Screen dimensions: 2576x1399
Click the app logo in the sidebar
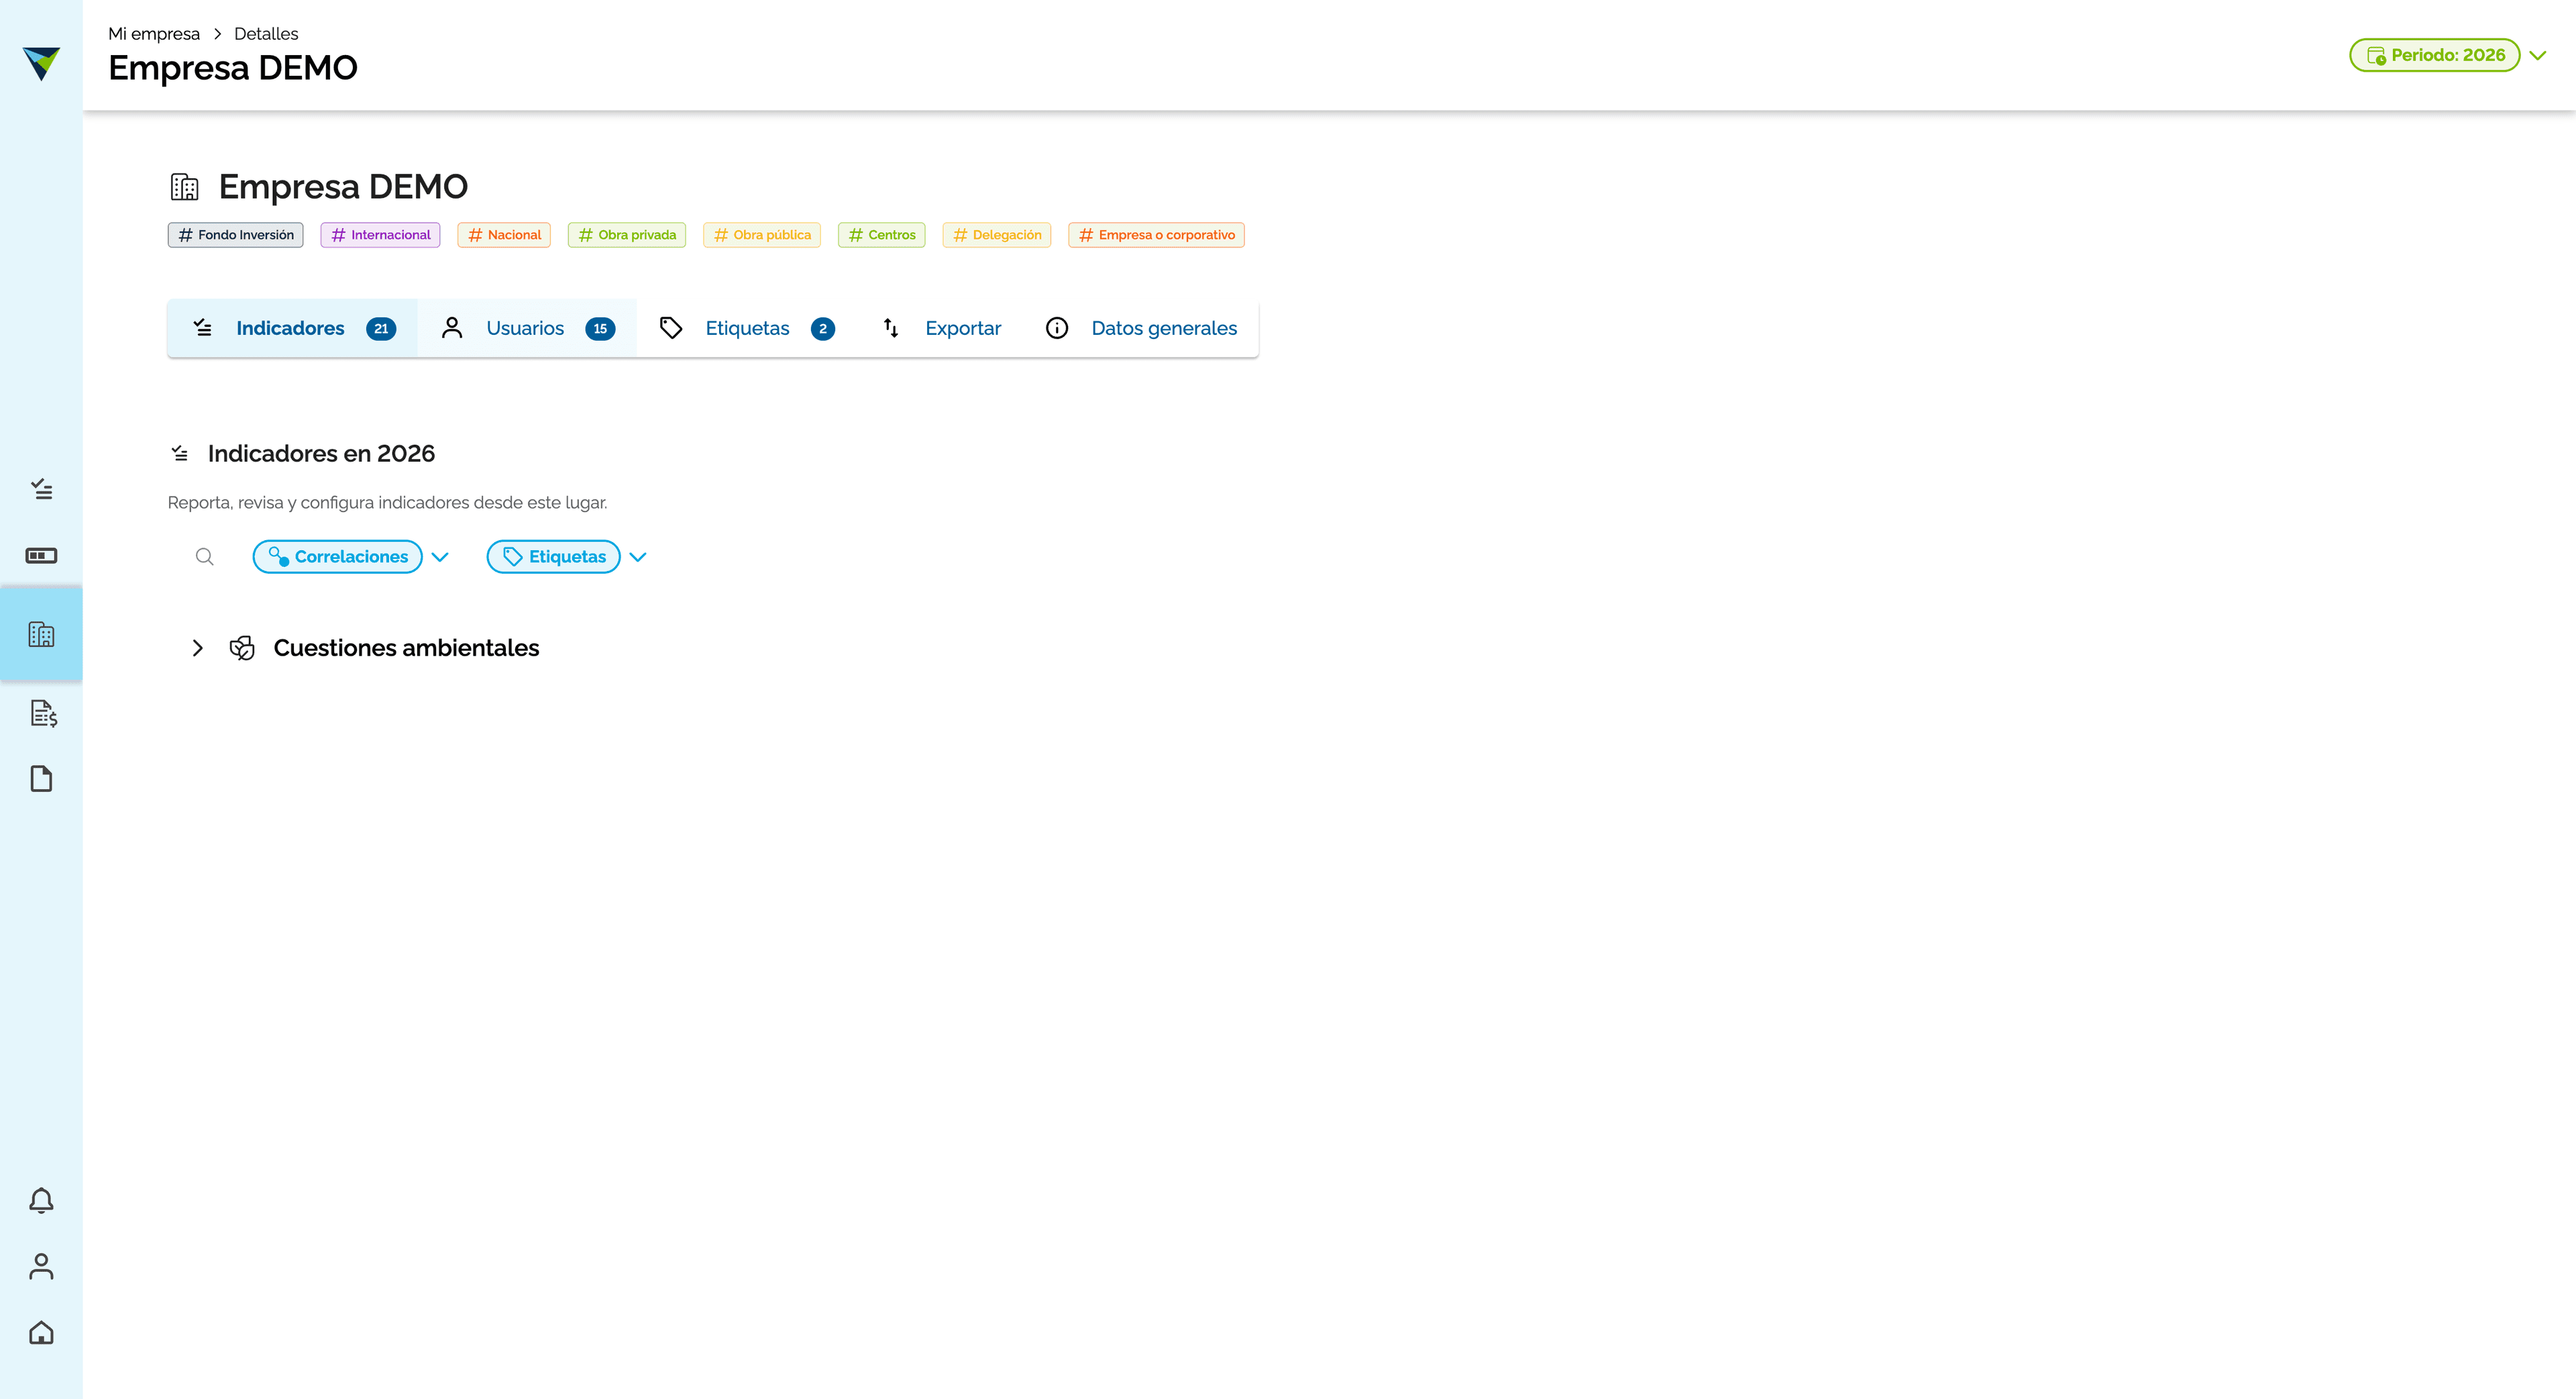(41, 63)
